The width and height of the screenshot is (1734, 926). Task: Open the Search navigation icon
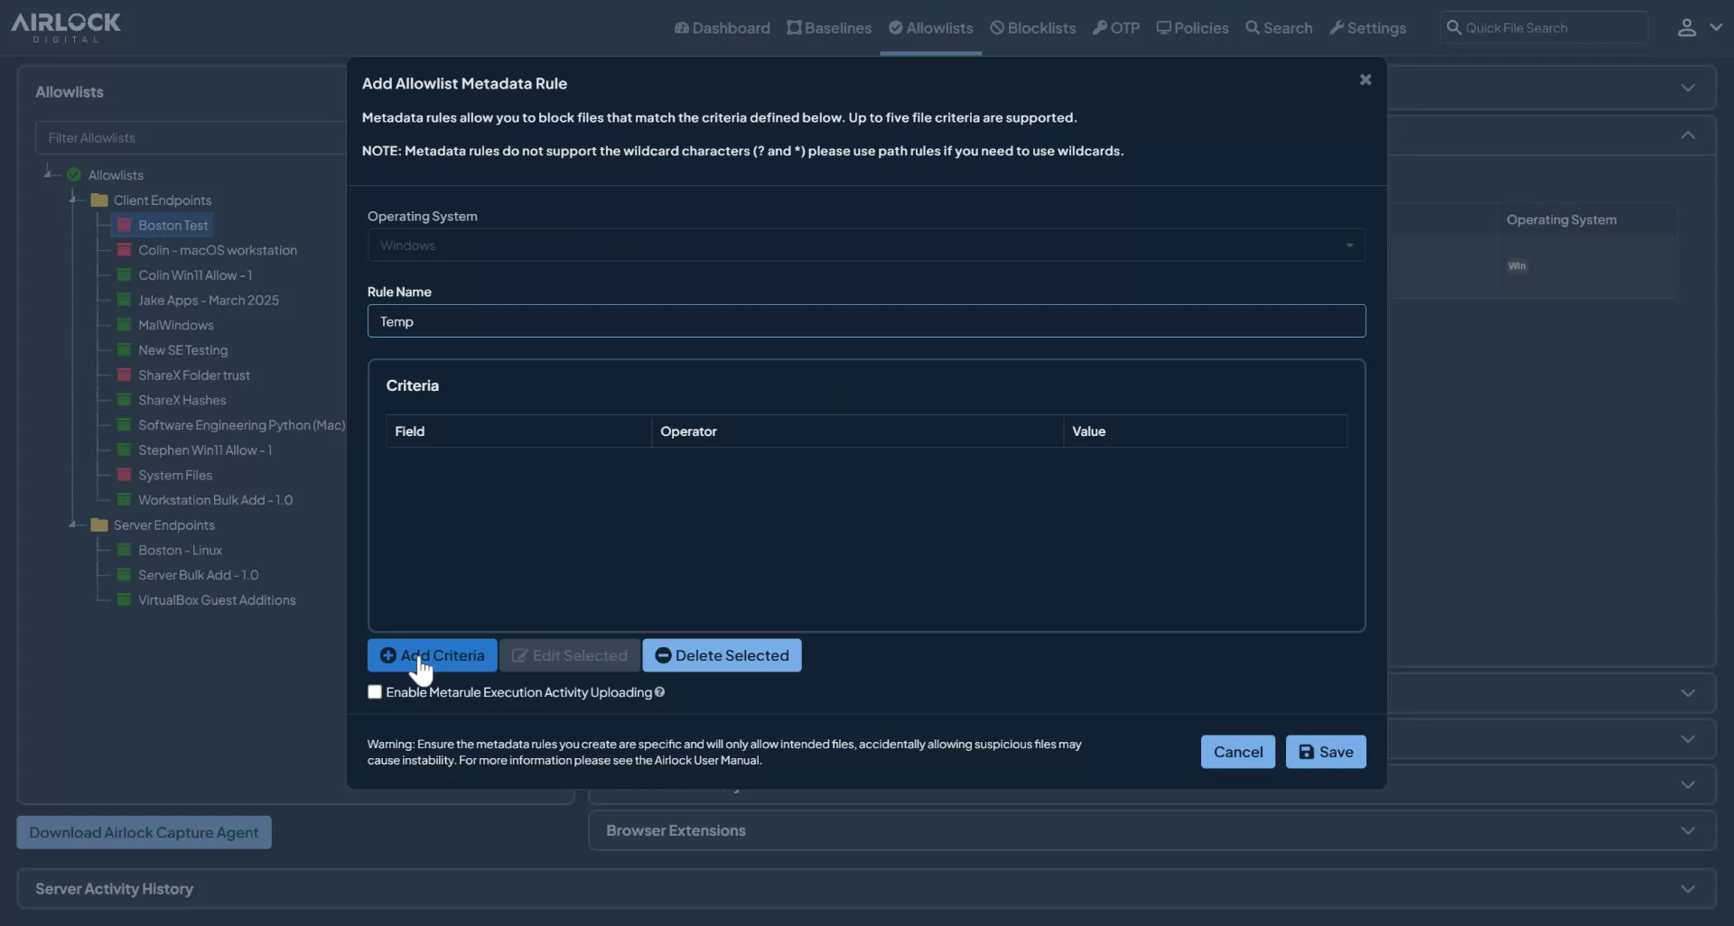pyautogui.click(x=1253, y=27)
